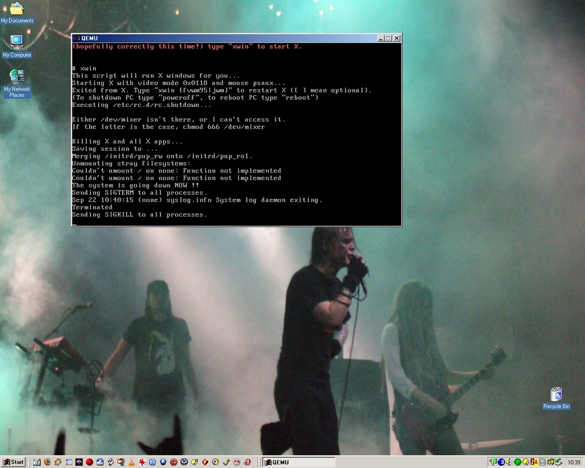Click the yellow tag tray icon
Image resolution: width=585 pixels, height=468 pixels.
click(x=526, y=462)
